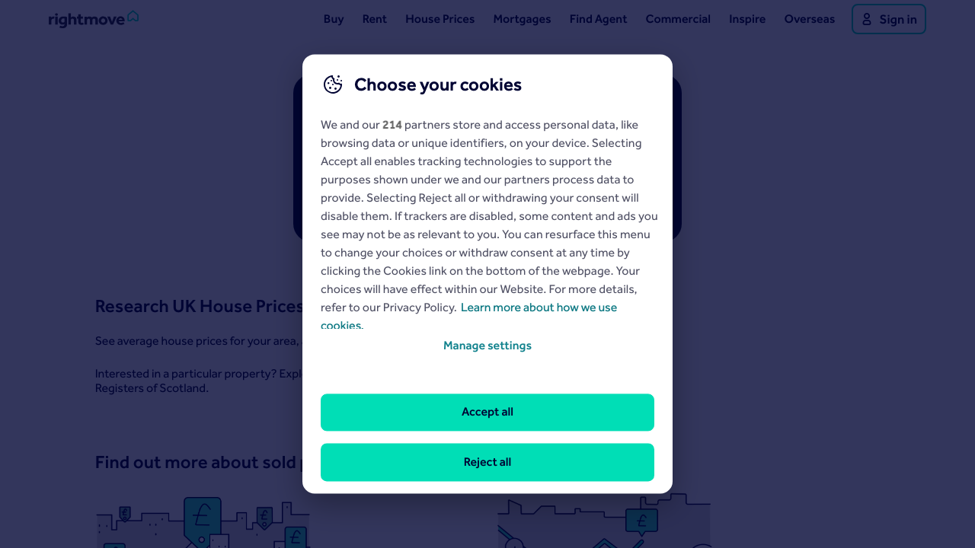Image resolution: width=975 pixels, height=548 pixels.
Task: Select Find Agent in navigation
Action: [x=598, y=19]
